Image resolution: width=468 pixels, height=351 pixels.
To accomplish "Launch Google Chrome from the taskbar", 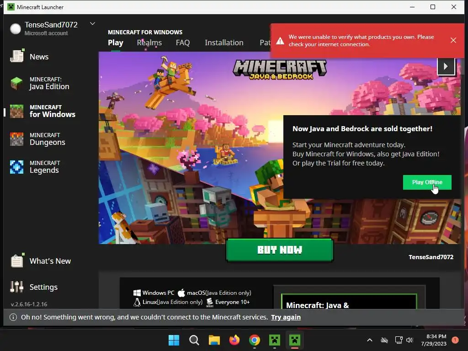I will tap(254, 340).
